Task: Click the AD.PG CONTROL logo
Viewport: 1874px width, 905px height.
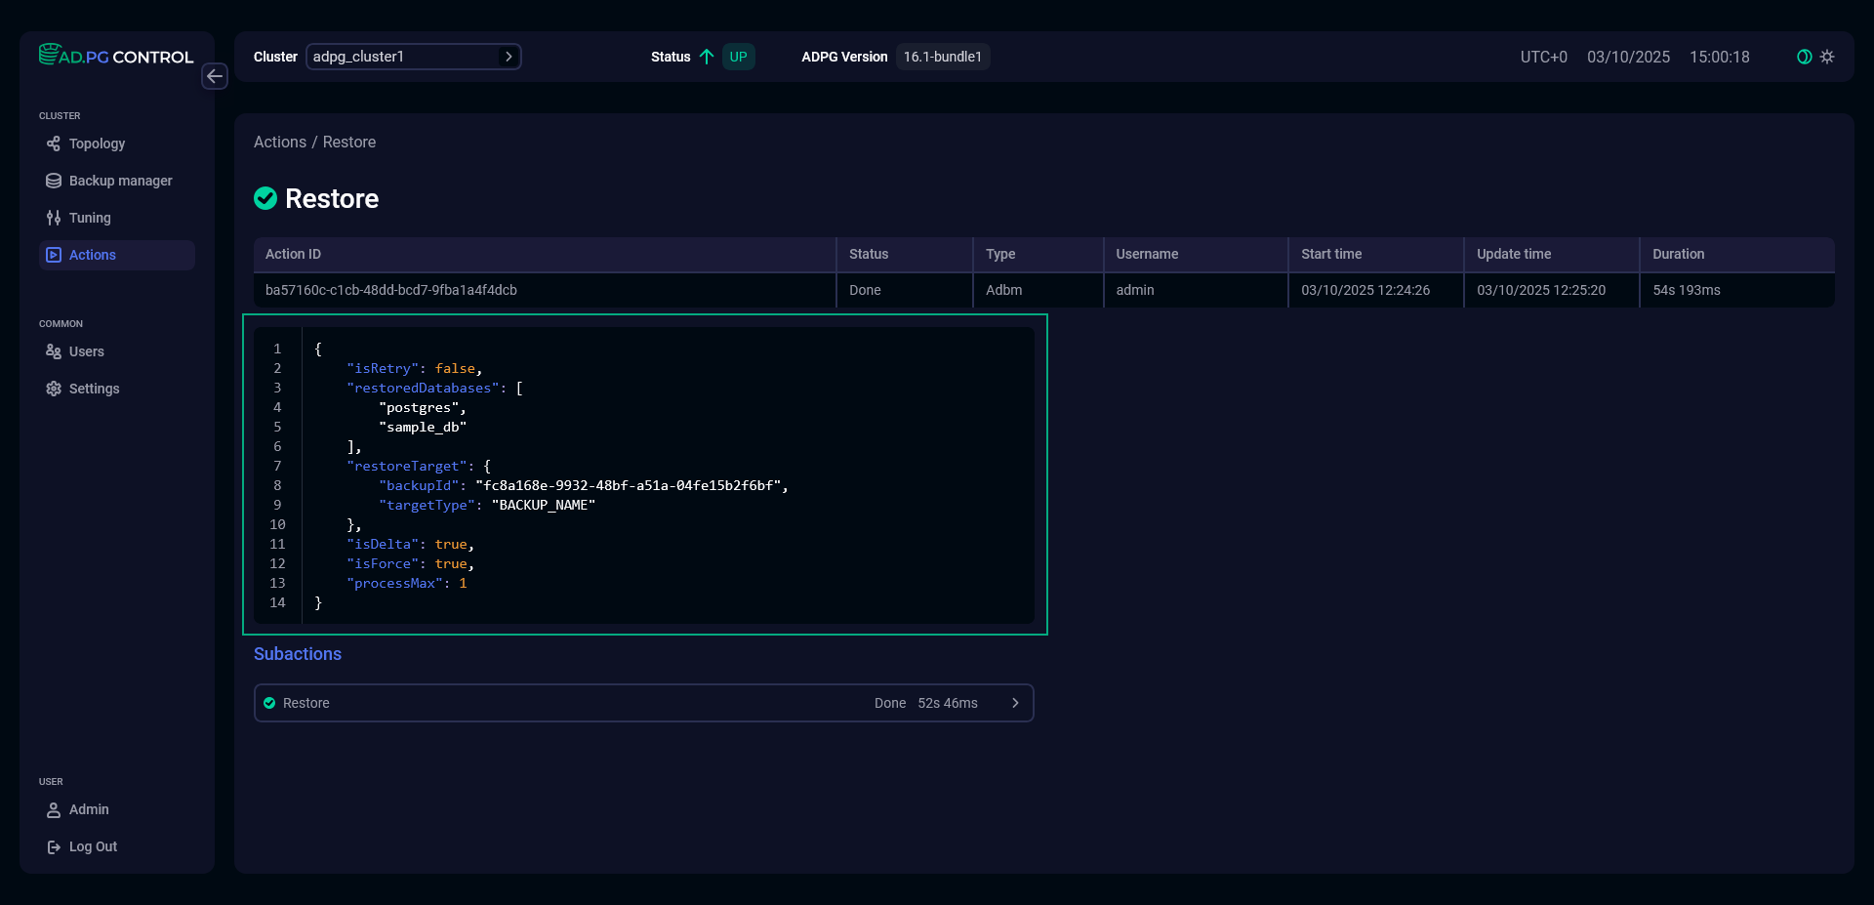Action: (x=115, y=56)
